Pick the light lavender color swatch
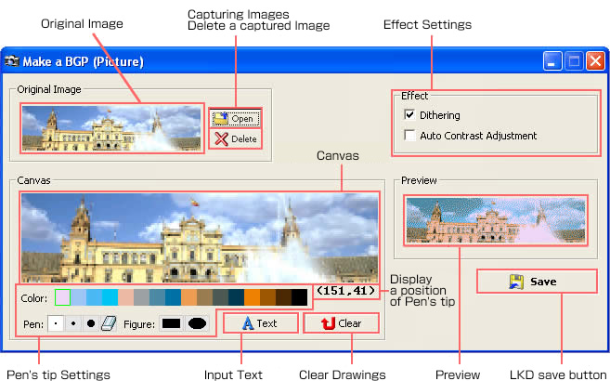 (x=62, y=297)
